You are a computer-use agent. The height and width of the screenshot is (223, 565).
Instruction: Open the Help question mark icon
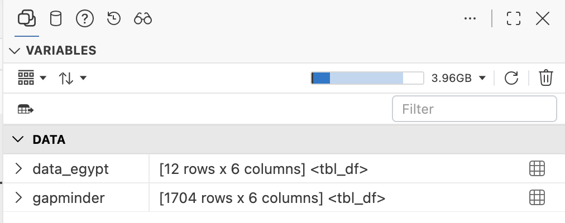pos(85,18)
